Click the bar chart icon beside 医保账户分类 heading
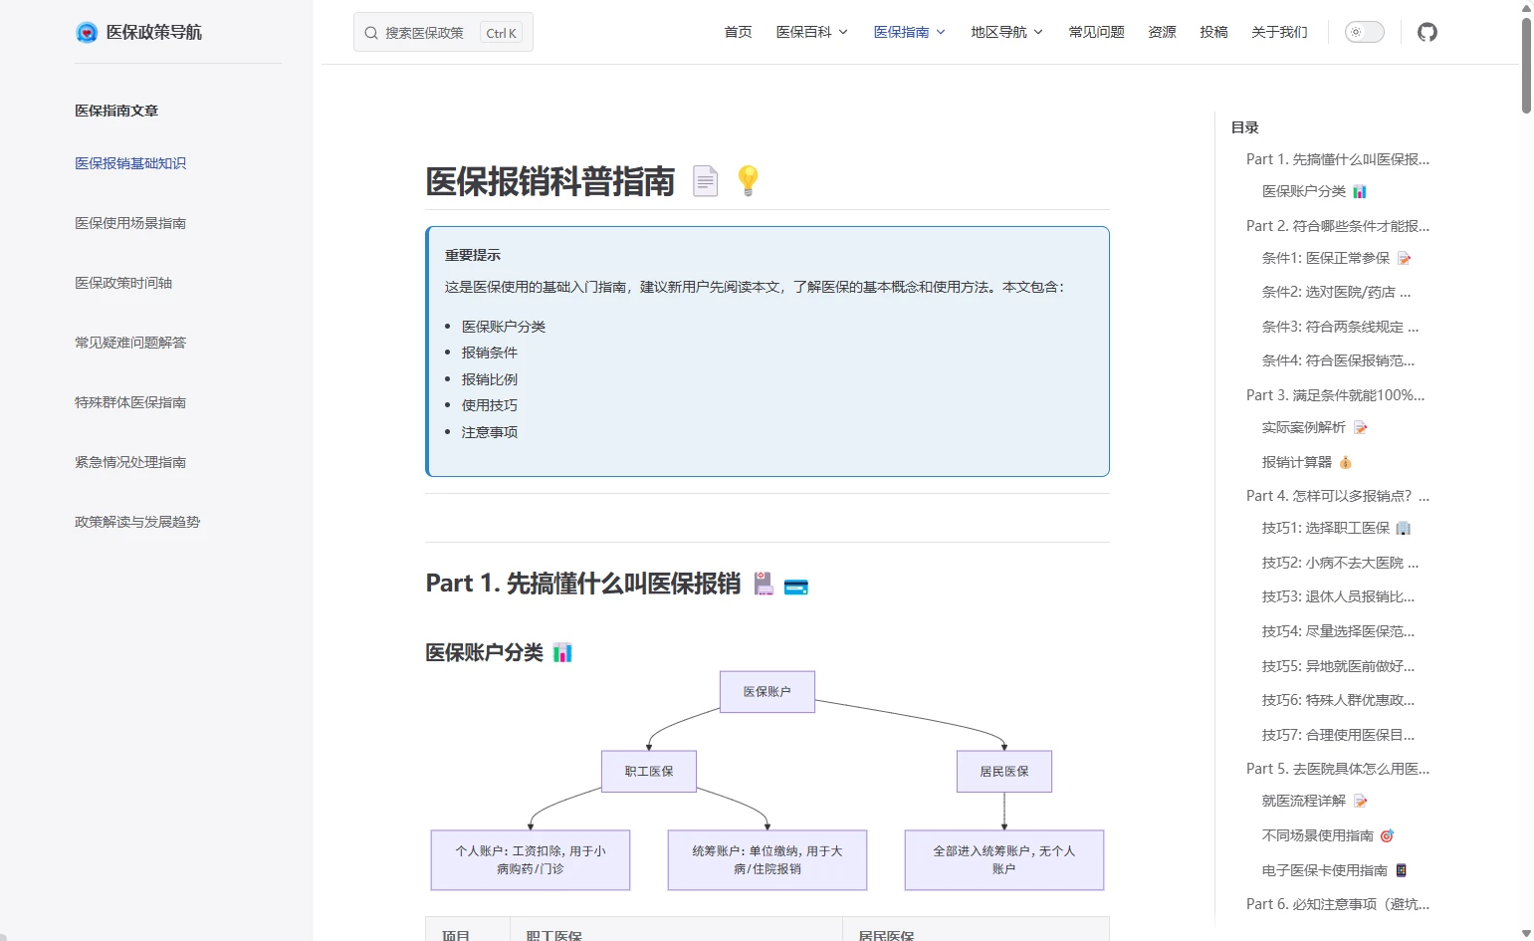 [x=562, y=653]
